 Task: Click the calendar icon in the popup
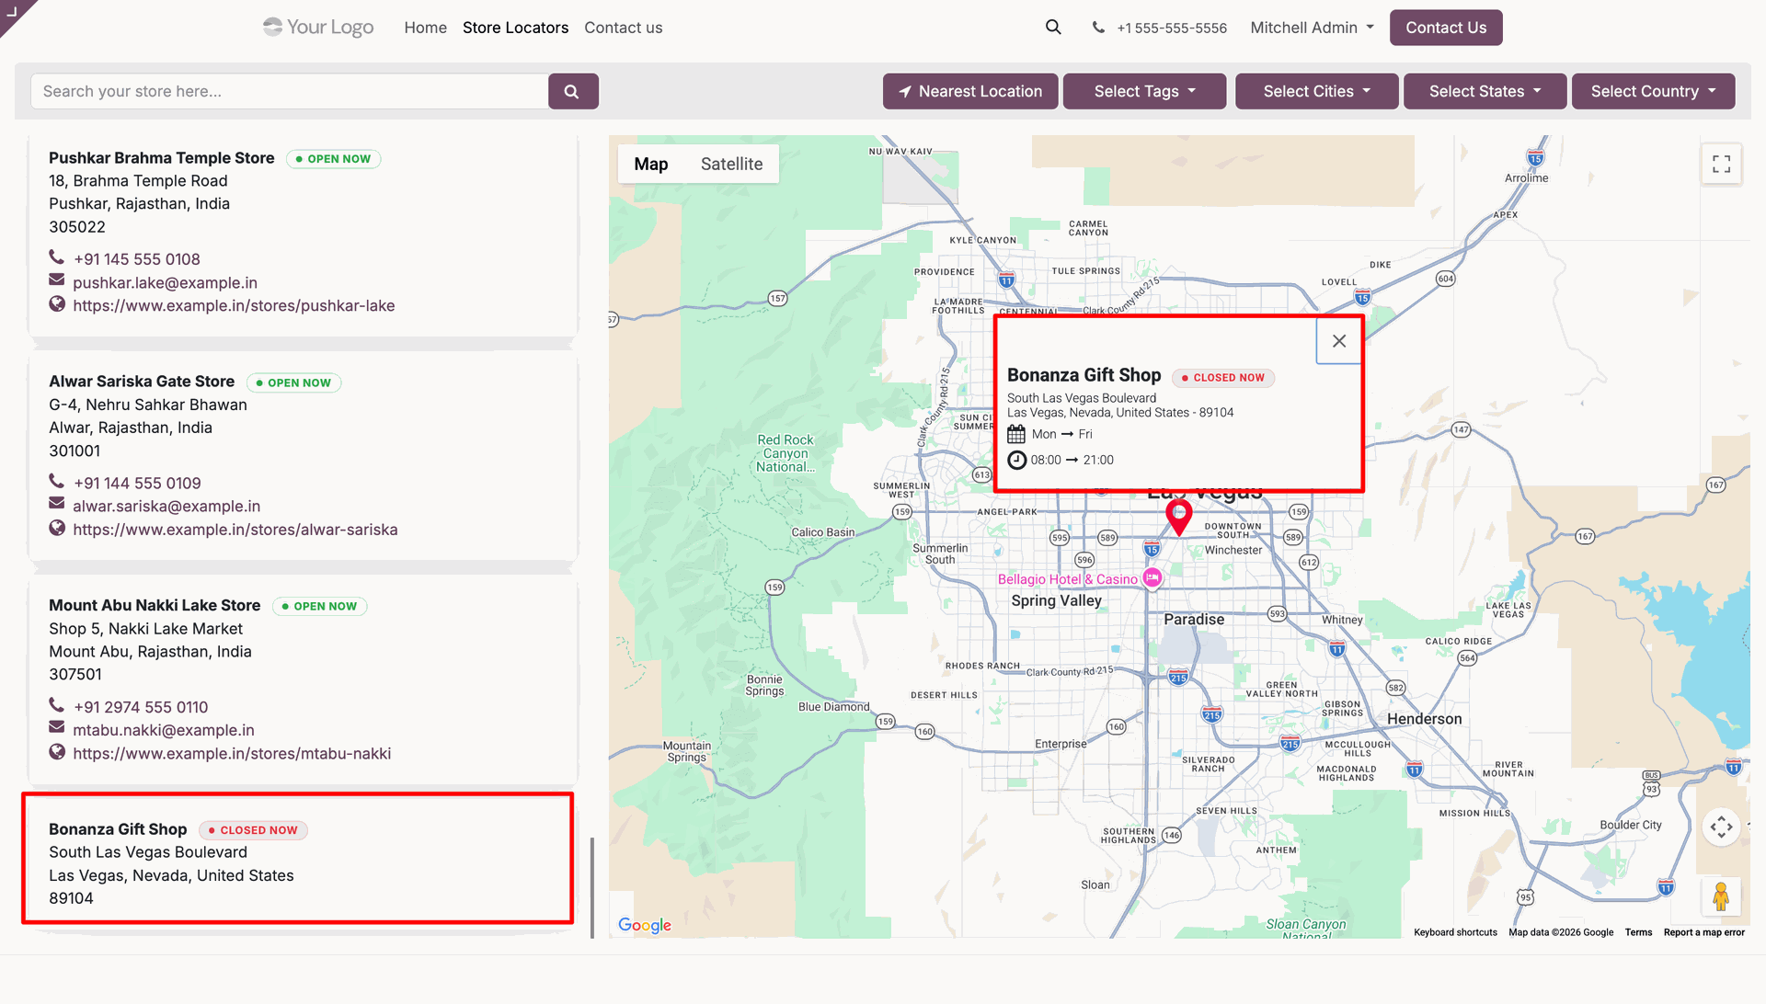[1016, 434]
